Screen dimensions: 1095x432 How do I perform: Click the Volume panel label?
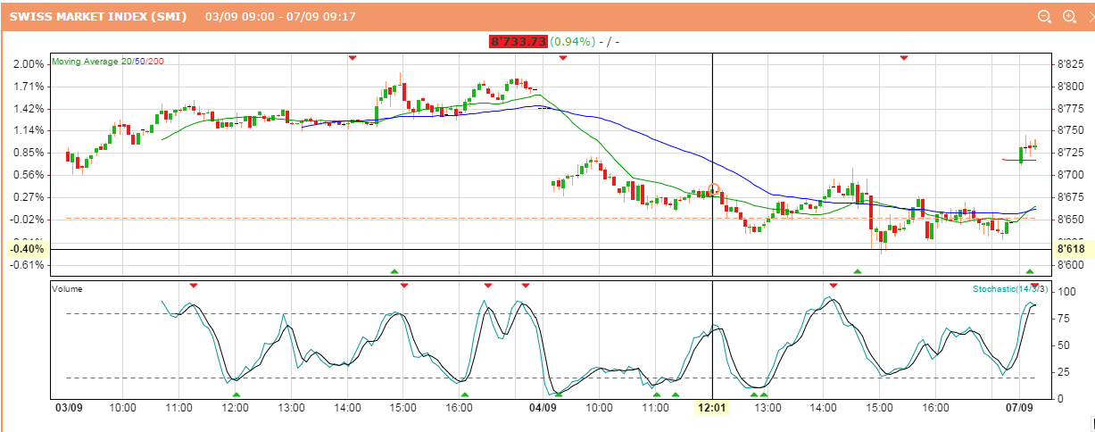tap(66, 289)
